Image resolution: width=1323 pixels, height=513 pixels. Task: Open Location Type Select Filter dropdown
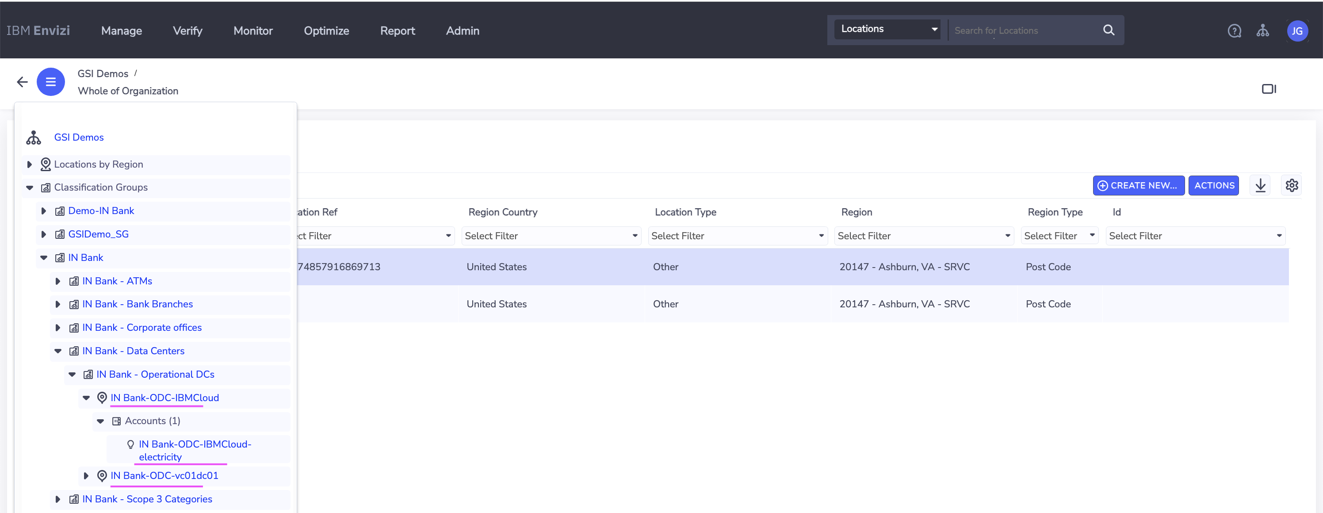coord(738,236)
